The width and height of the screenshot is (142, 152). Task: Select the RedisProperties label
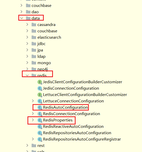[58, 120]
